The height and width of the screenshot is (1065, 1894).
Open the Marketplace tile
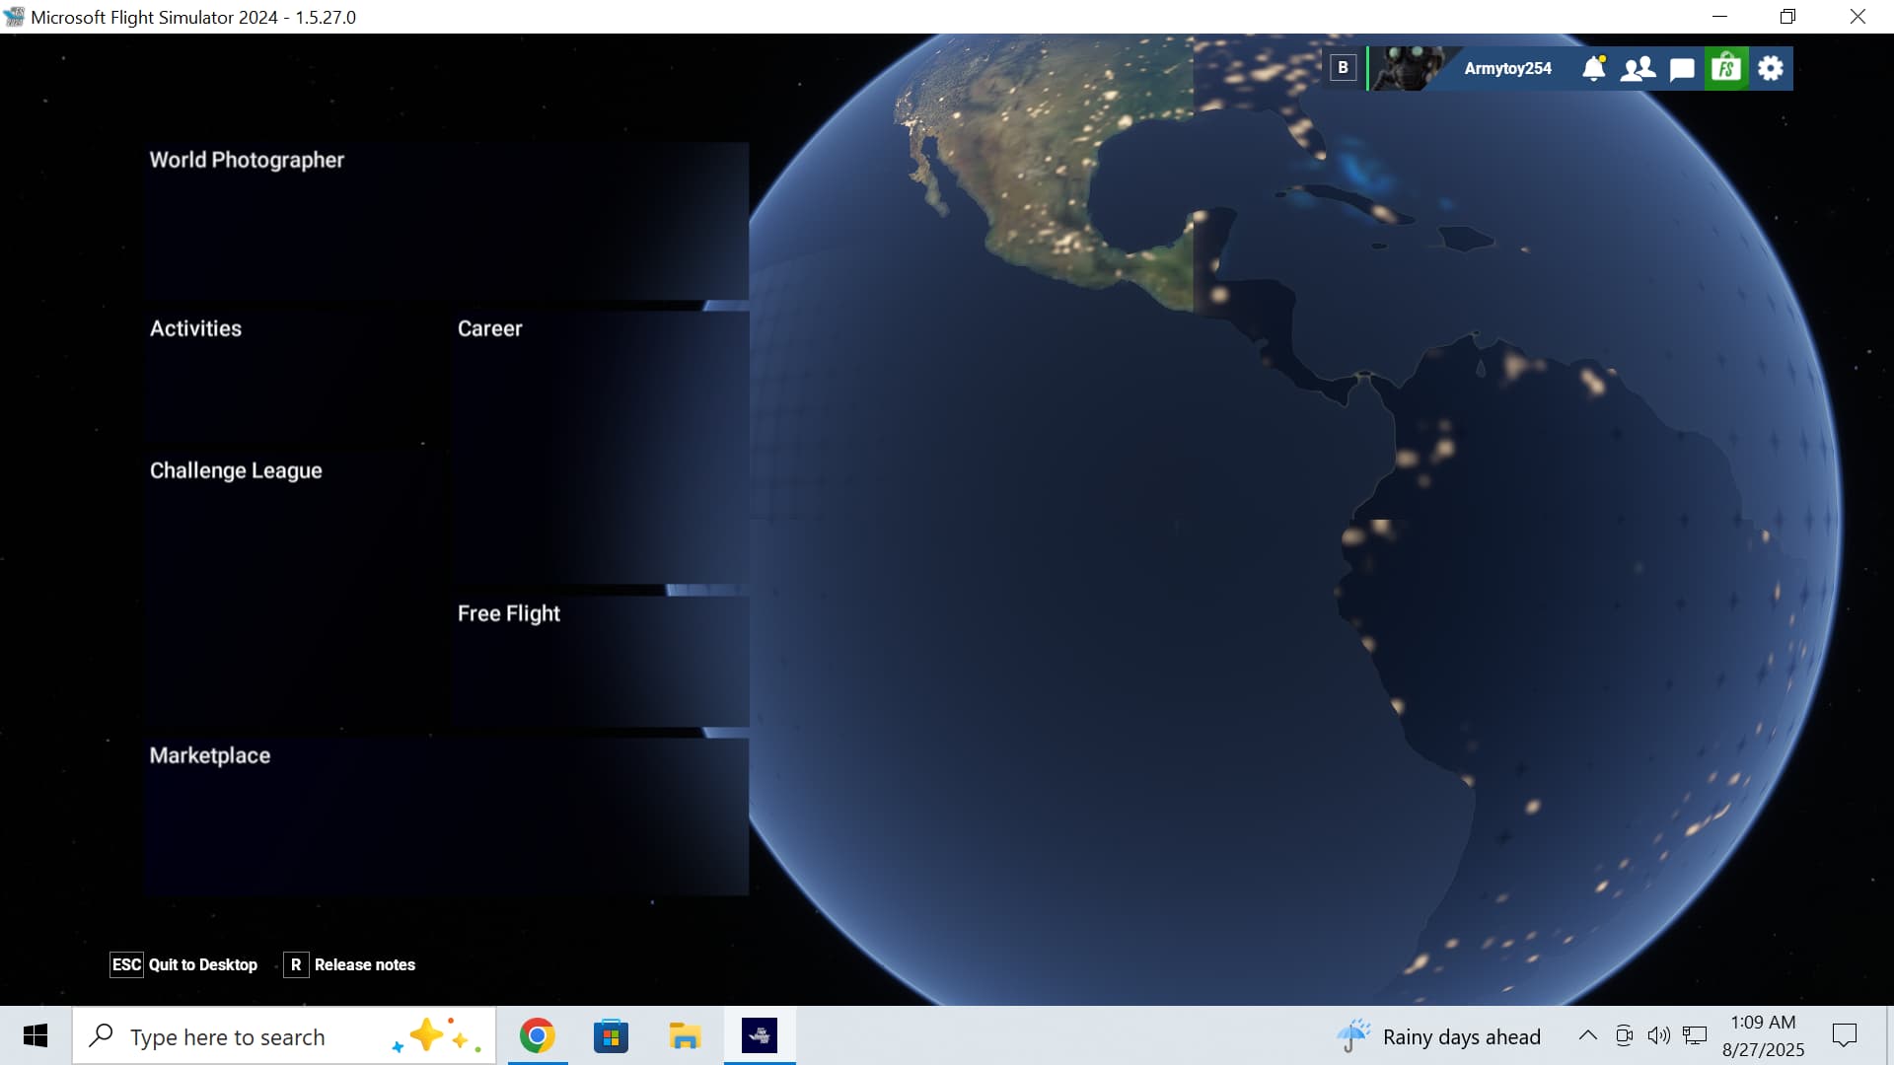tap(447, 816)
